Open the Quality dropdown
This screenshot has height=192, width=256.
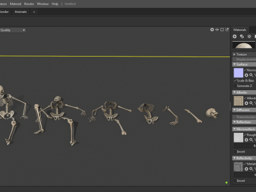[x=13, y=30]
